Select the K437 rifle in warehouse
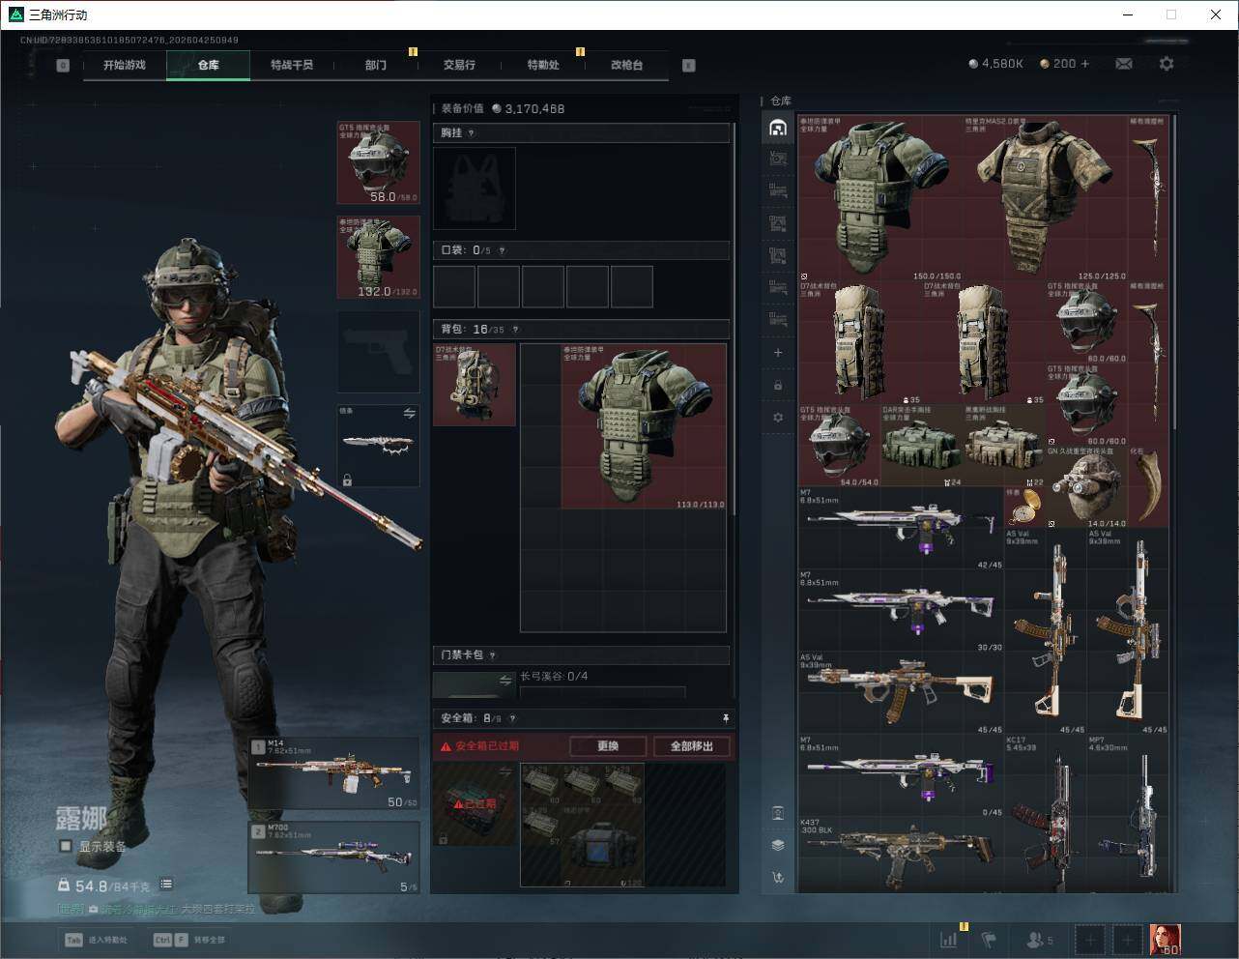 (902, 857)
